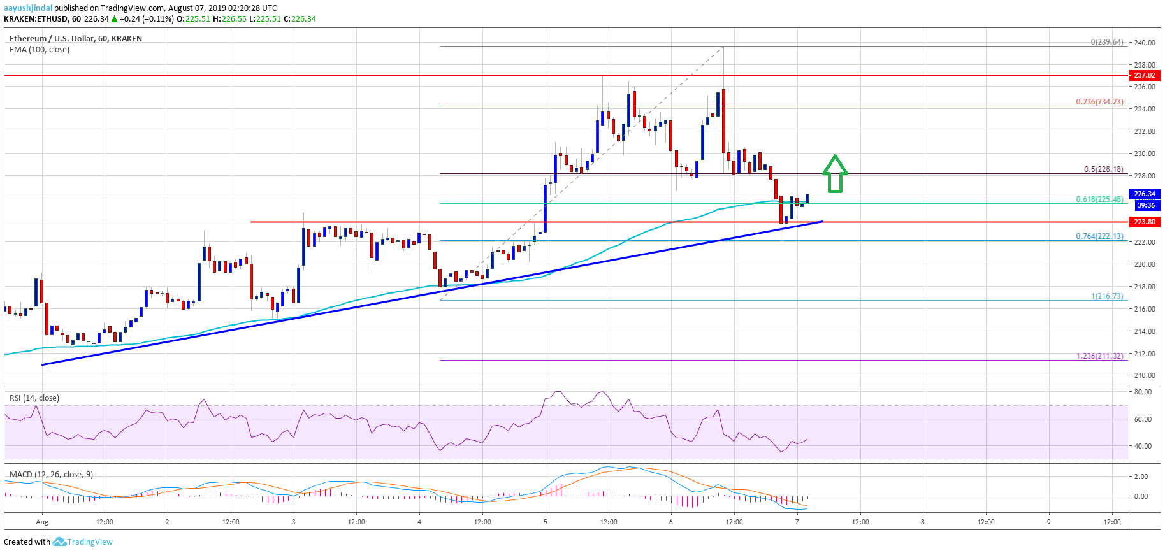Click the TradingView cloud logo icon
This screenshot has height=553, width=1165.
59,542
